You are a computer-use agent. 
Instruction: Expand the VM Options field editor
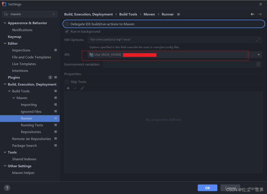coord(258,40)
